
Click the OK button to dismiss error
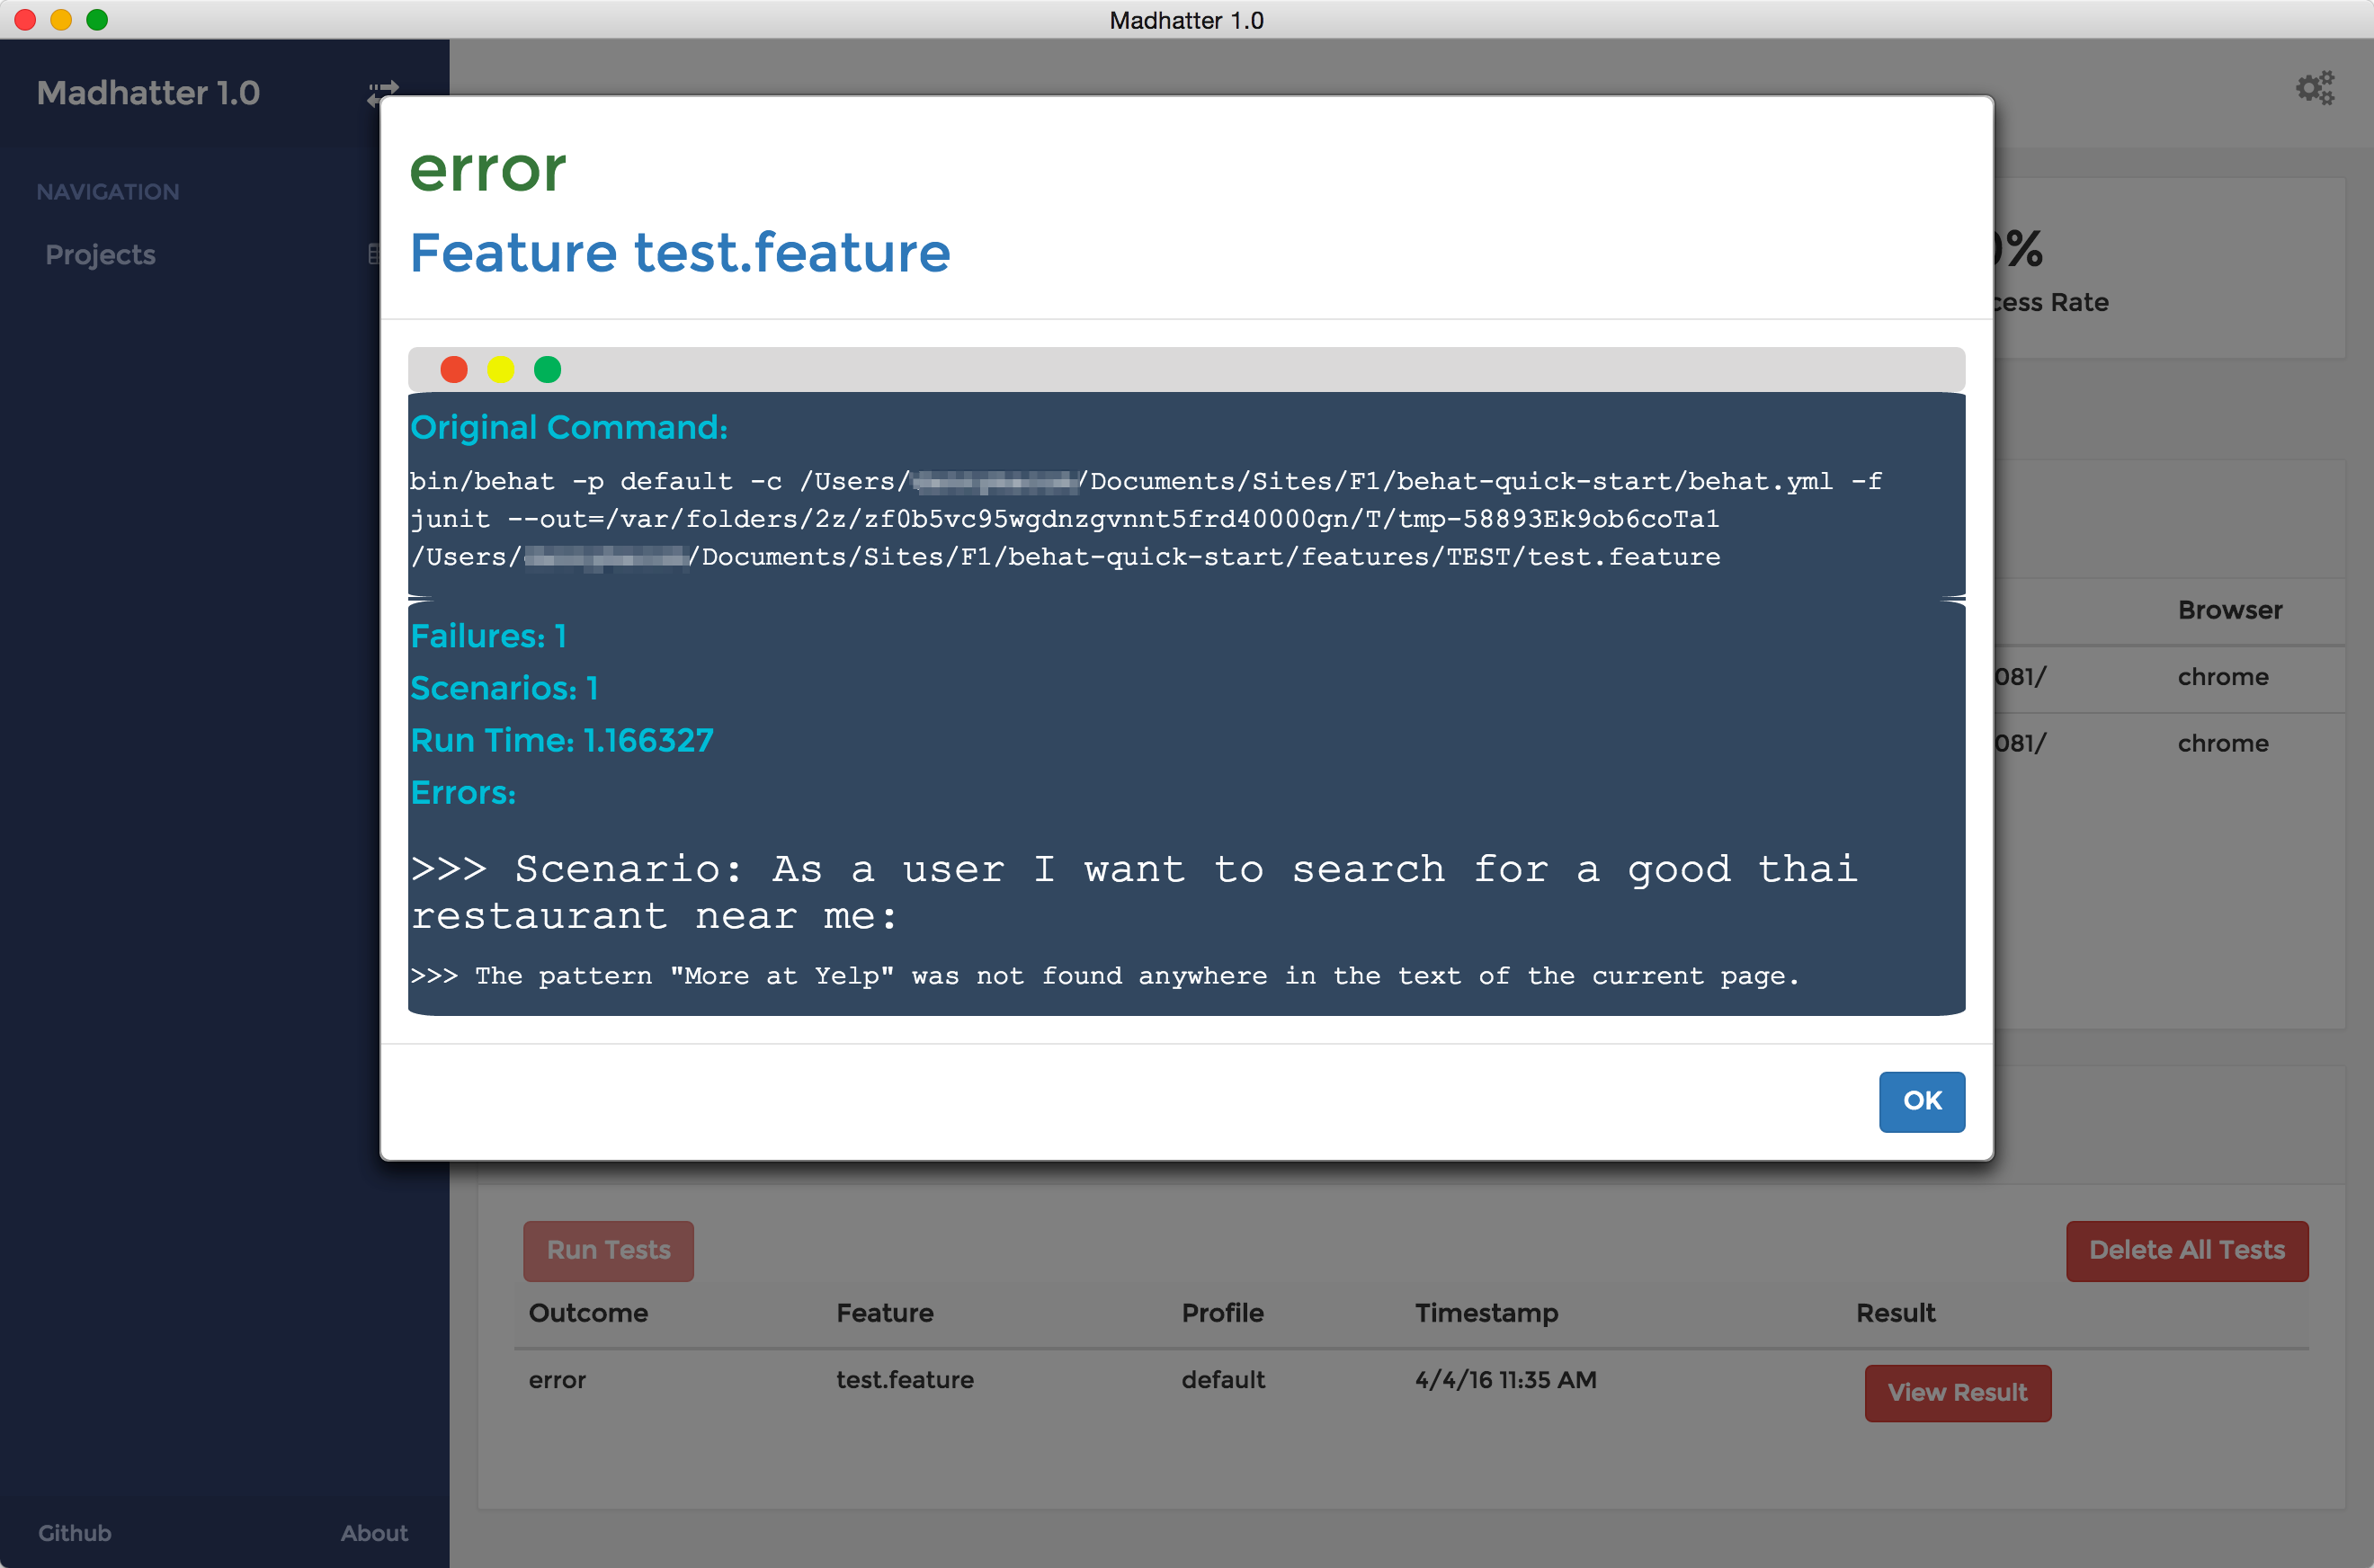tap(1921, 1100)
